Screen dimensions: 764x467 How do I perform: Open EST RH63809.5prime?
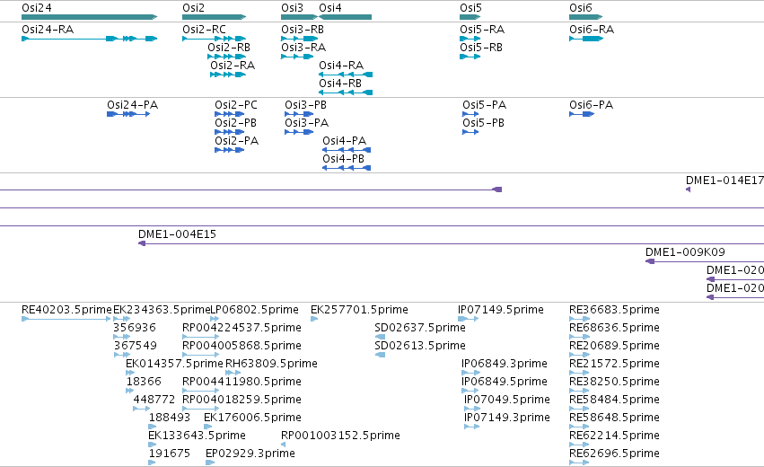click(233, 374)
